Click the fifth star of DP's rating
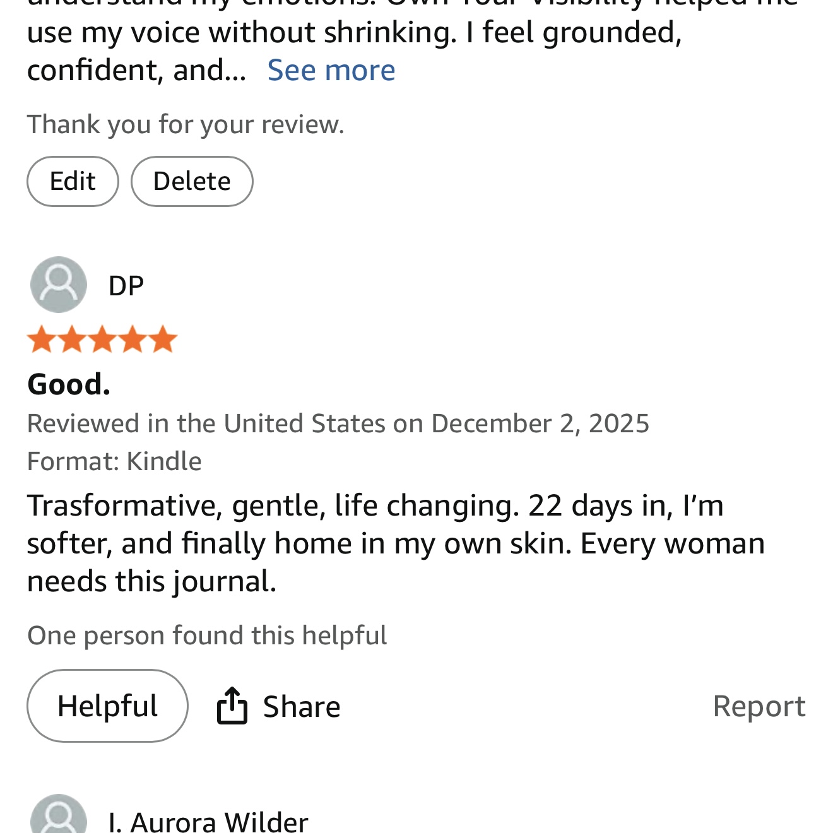 point(163,340)
